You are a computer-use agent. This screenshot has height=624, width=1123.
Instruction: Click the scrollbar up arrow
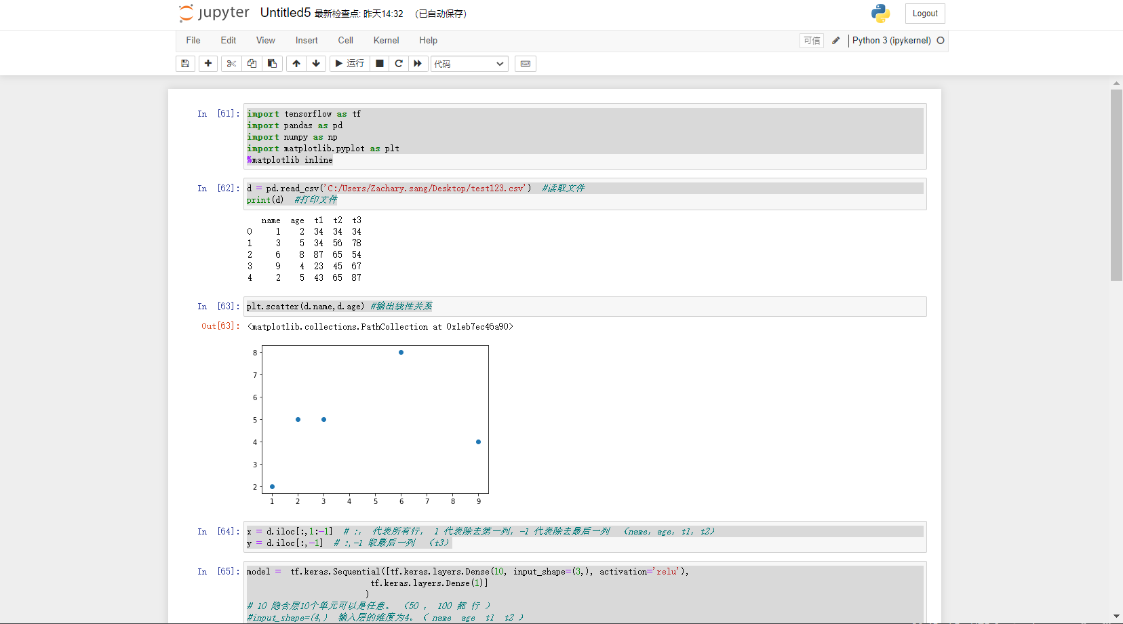tap(1116, 83)
